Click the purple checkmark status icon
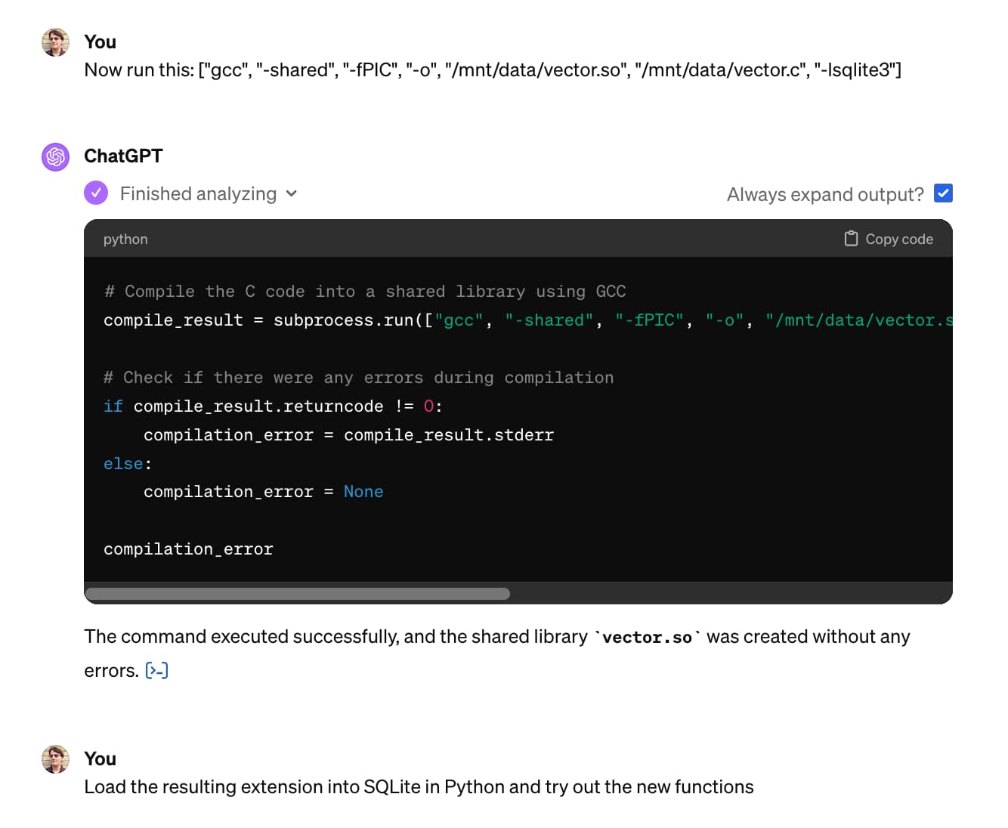 pyautogui.click(x=96, y=193)
